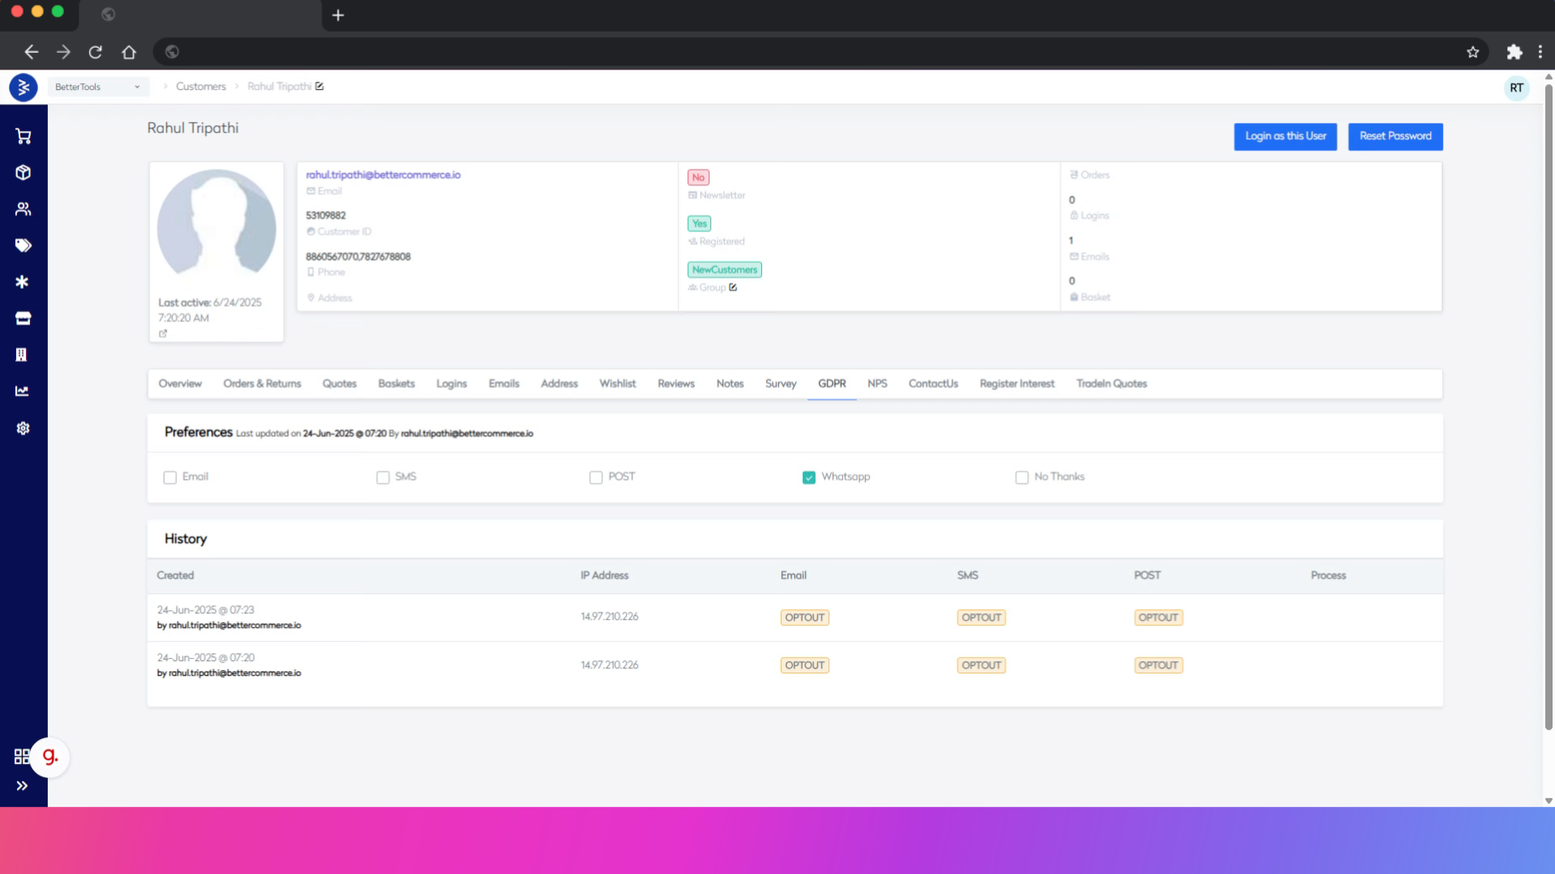Tick the No Thanks checkbox
Image resolution: width=1555 pixels, height=874 pixels.
pyautogui.click(x=1021, y=477)
